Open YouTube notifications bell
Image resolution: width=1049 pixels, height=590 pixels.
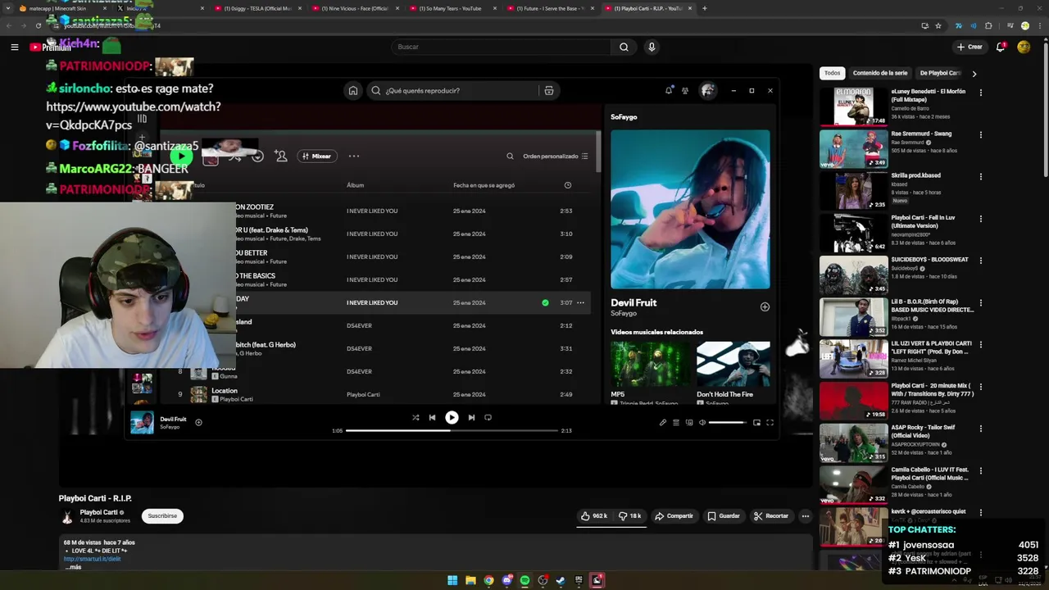coord(1001,47)
